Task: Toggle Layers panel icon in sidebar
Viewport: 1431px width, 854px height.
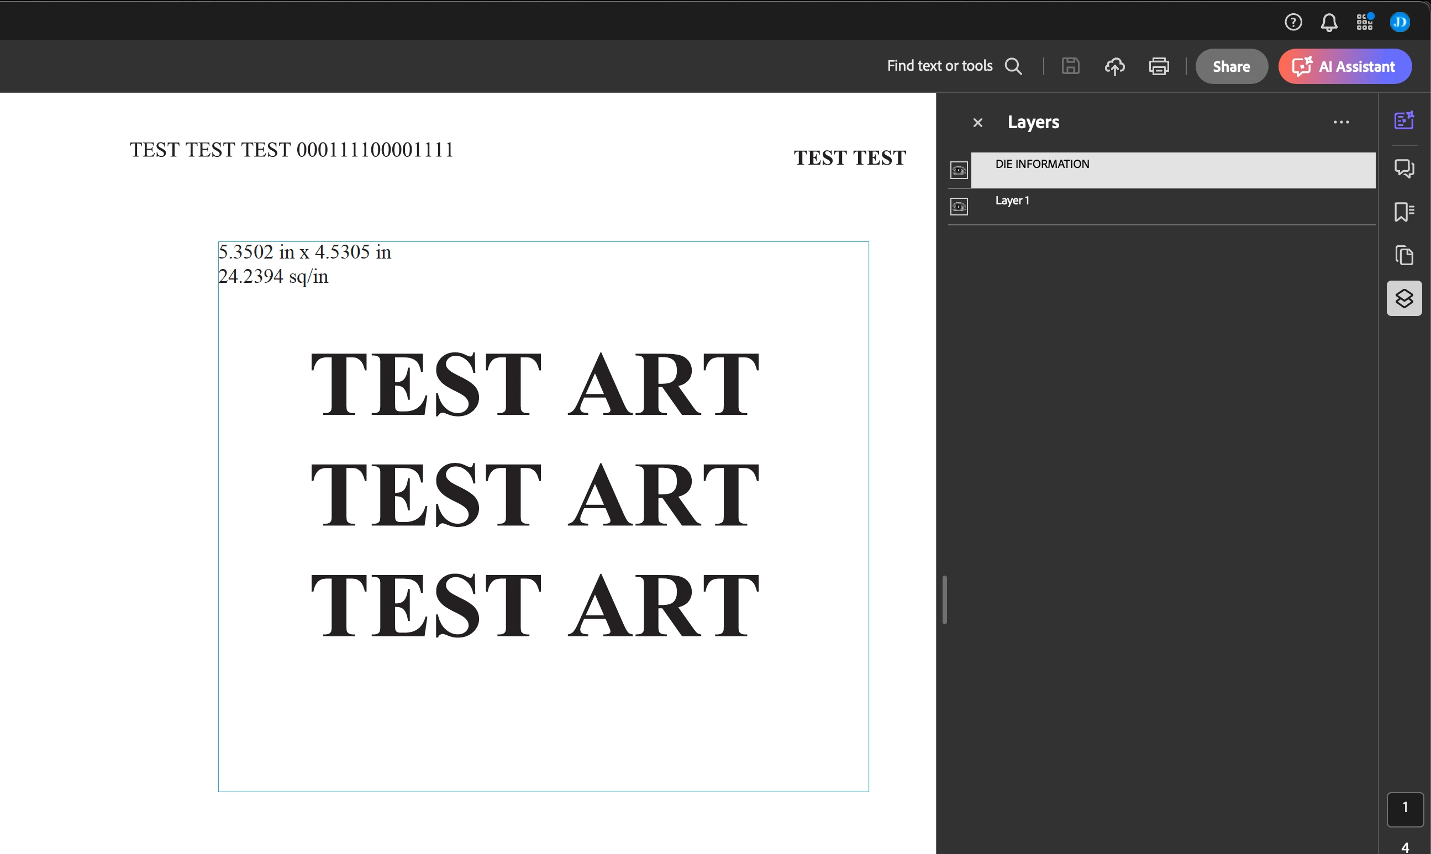Action: 1404,298
